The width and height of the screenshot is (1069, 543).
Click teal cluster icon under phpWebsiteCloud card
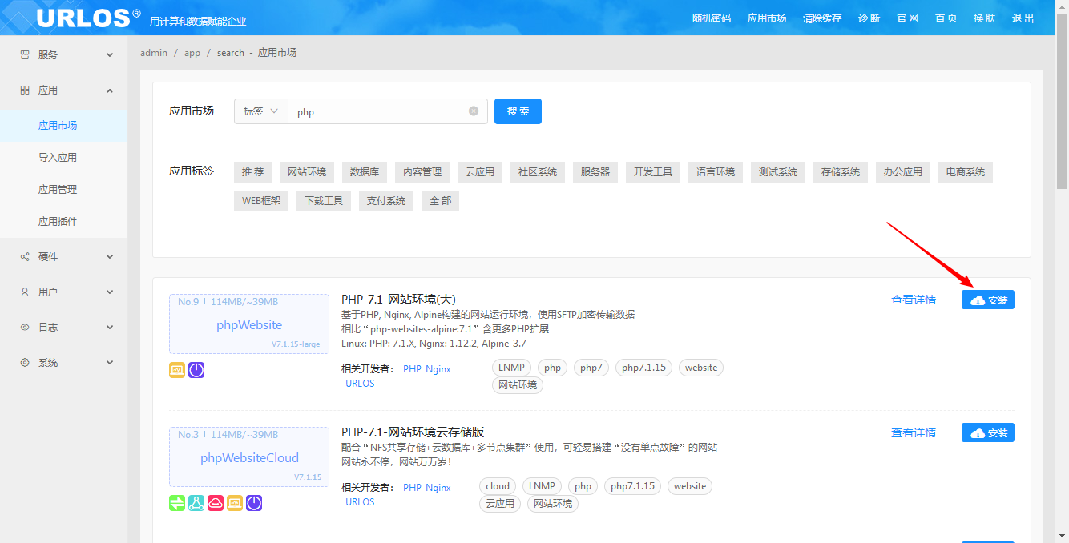tap(196, 503)
